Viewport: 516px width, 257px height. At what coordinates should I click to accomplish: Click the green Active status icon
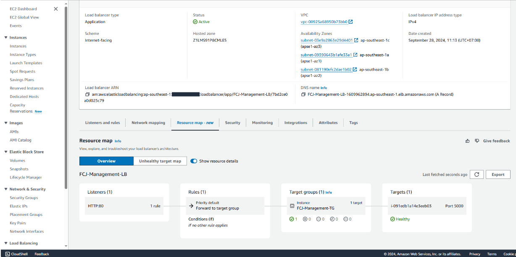click(195, 22)
